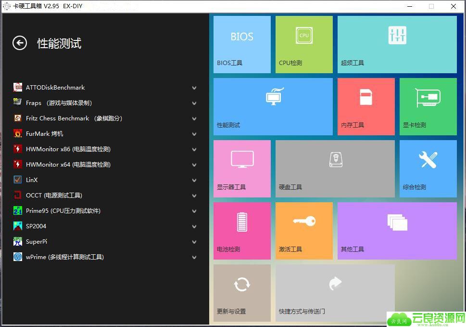Select the SuperPi label
Screen dimensions: 466x327
pos(37,242)
